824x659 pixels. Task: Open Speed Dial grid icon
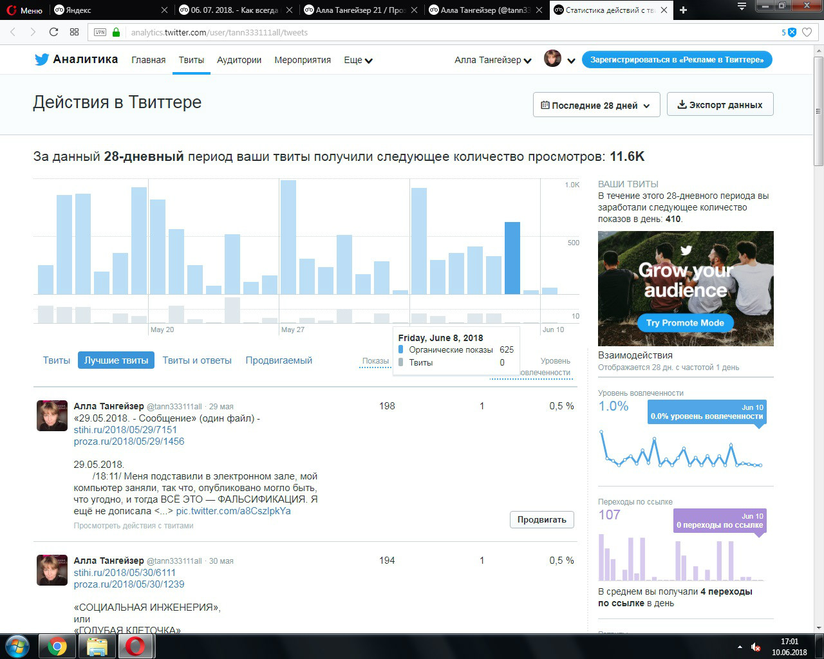tap(74, 32)
